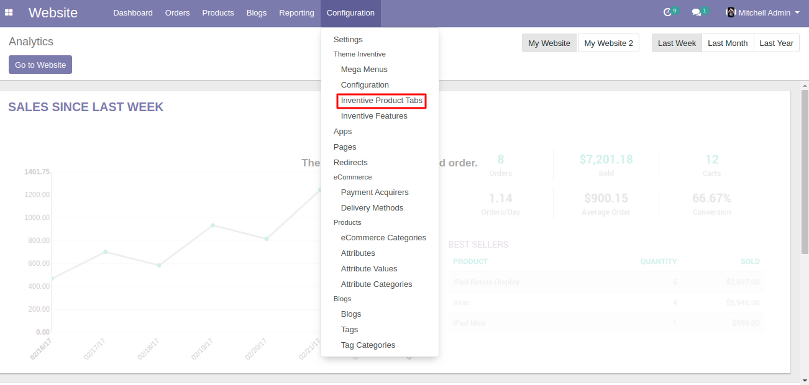Expand the Mitchell Admin user dropdown
This screenshot has width=809, height=385.
pyautogui.click(x=762, y=12)
